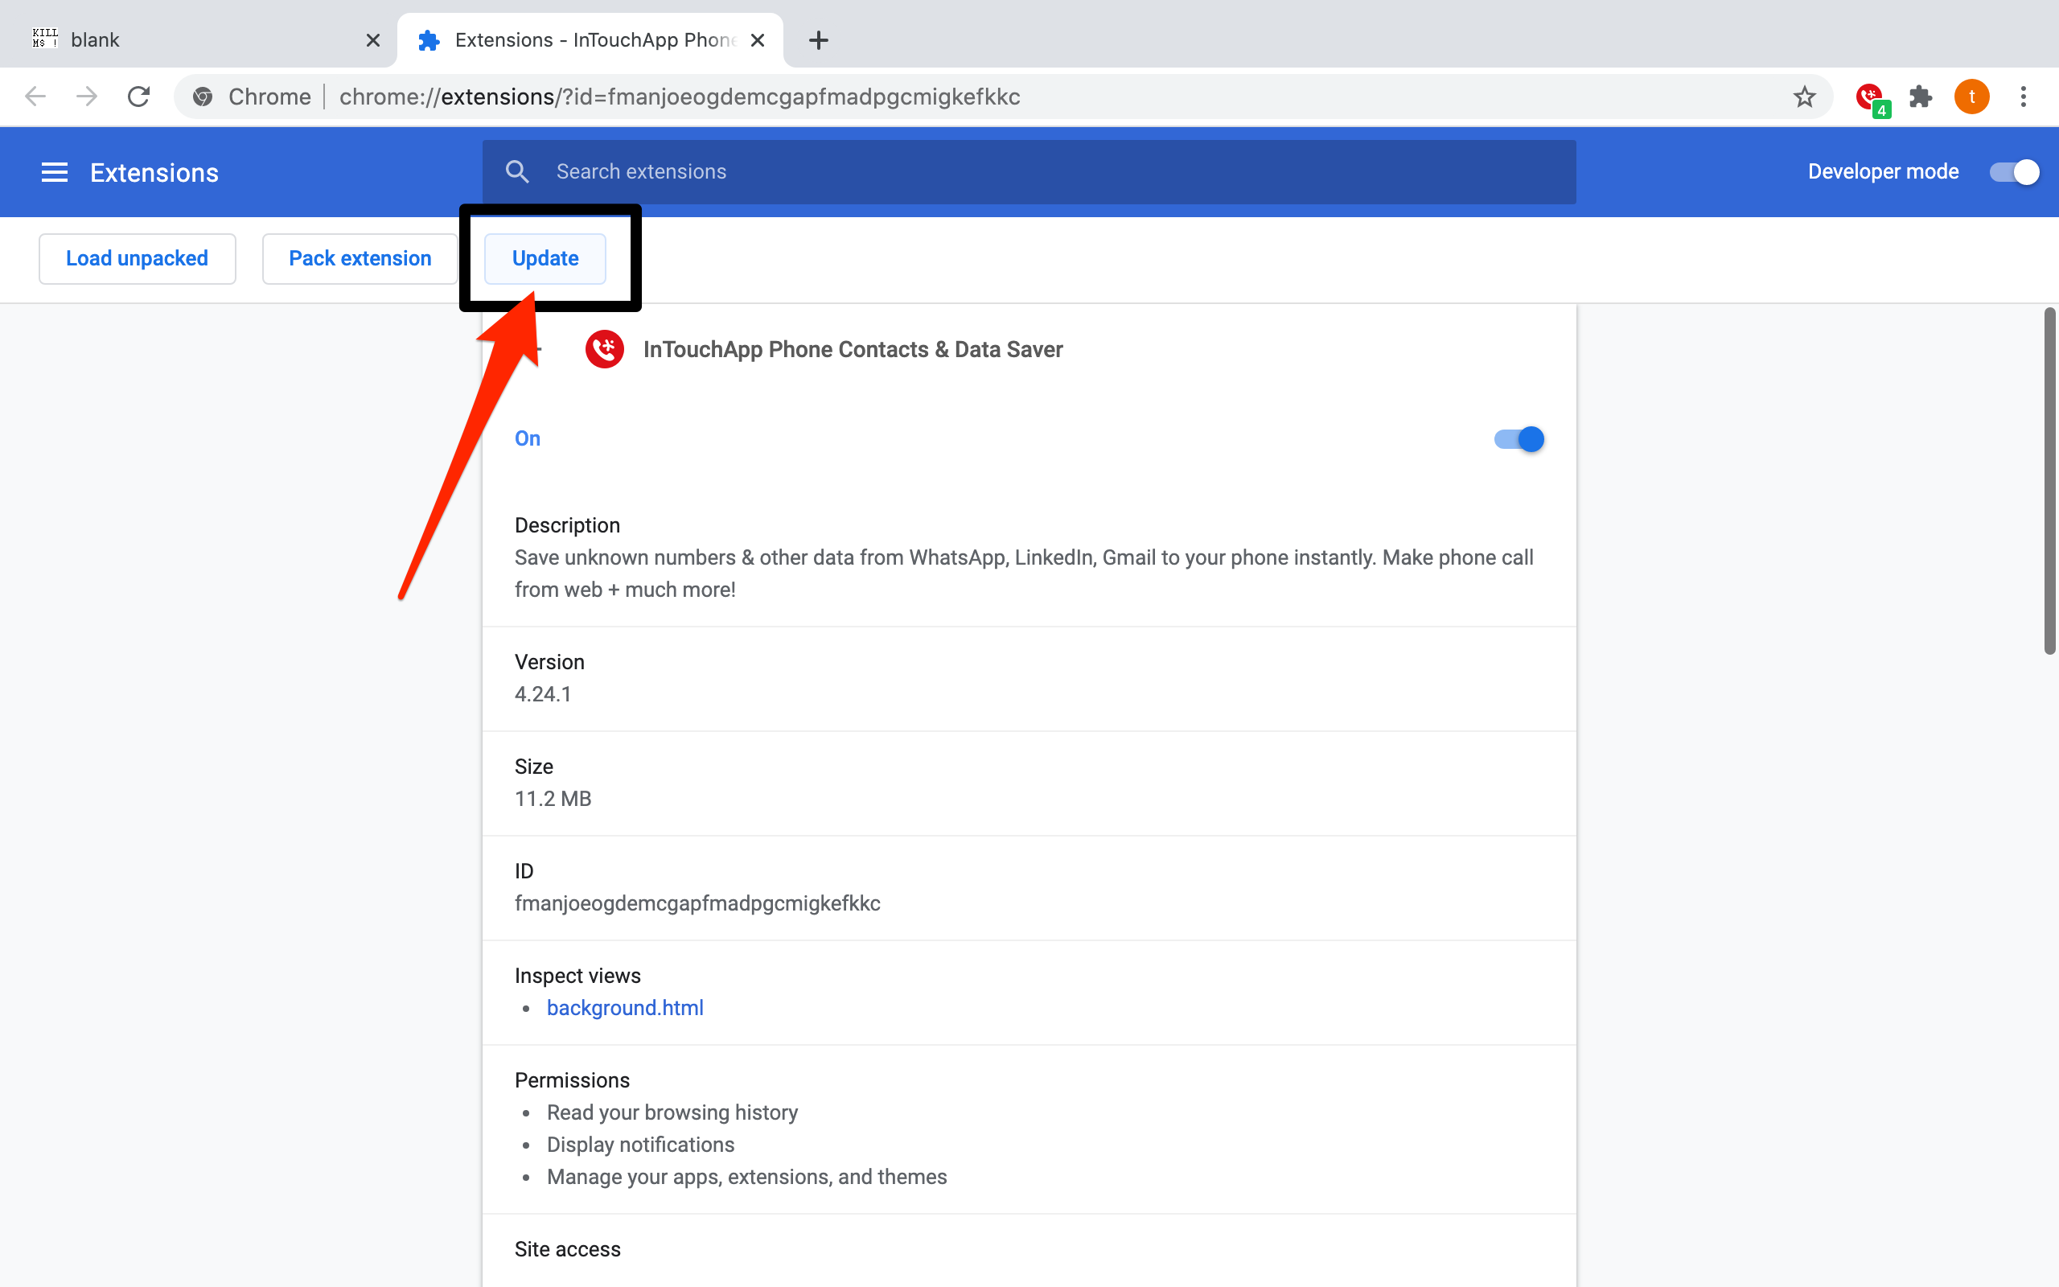Click the Pack extension button
Image resolution: width=2059 pixels, height=1287 pixels.
pos(360,259)
